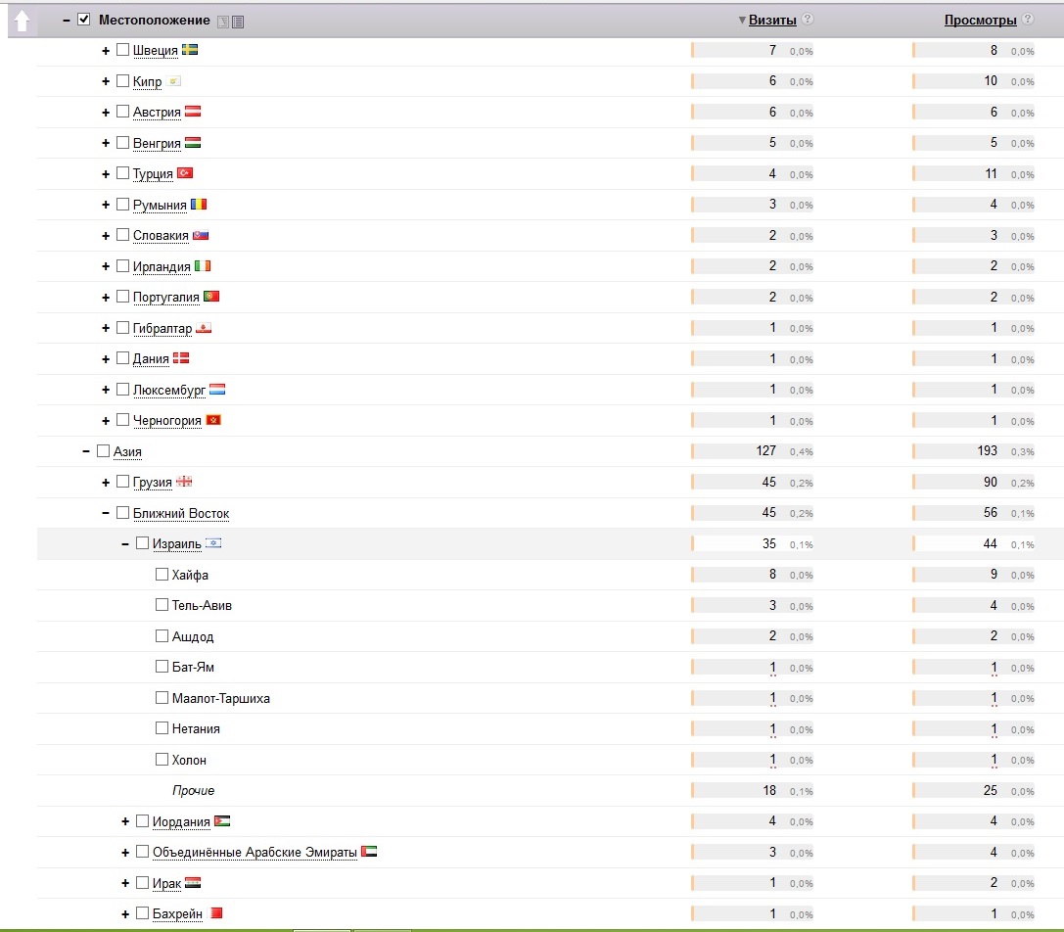
Task: Click the Прочие row under Израиль
Action: (x=193, y=790)
